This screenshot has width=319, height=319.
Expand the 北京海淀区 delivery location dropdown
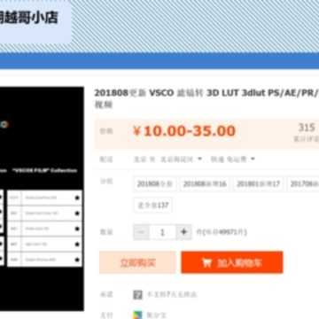coord(199,159)
